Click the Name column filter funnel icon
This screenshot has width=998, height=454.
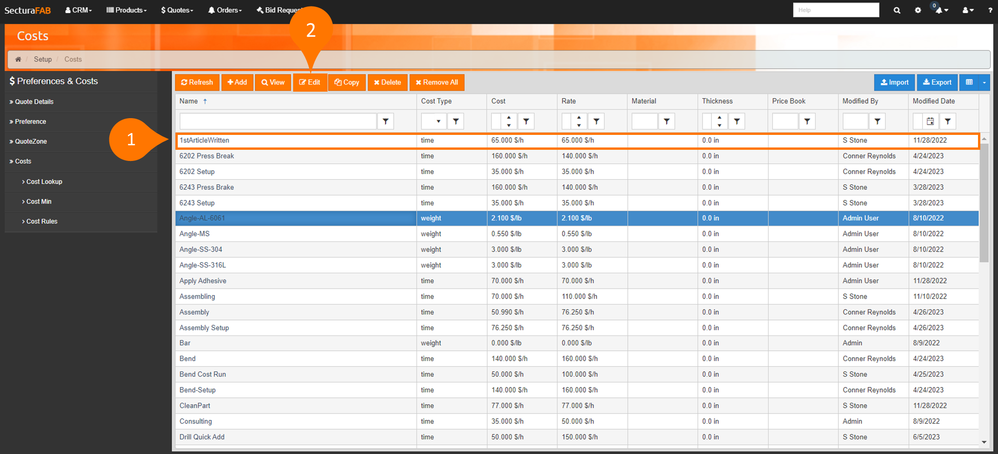(x=386, y=121)
